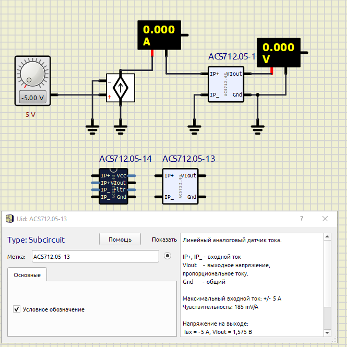
Task: Click the ACS712.05-1 current sensor chip
Action: tap(226, 84)
